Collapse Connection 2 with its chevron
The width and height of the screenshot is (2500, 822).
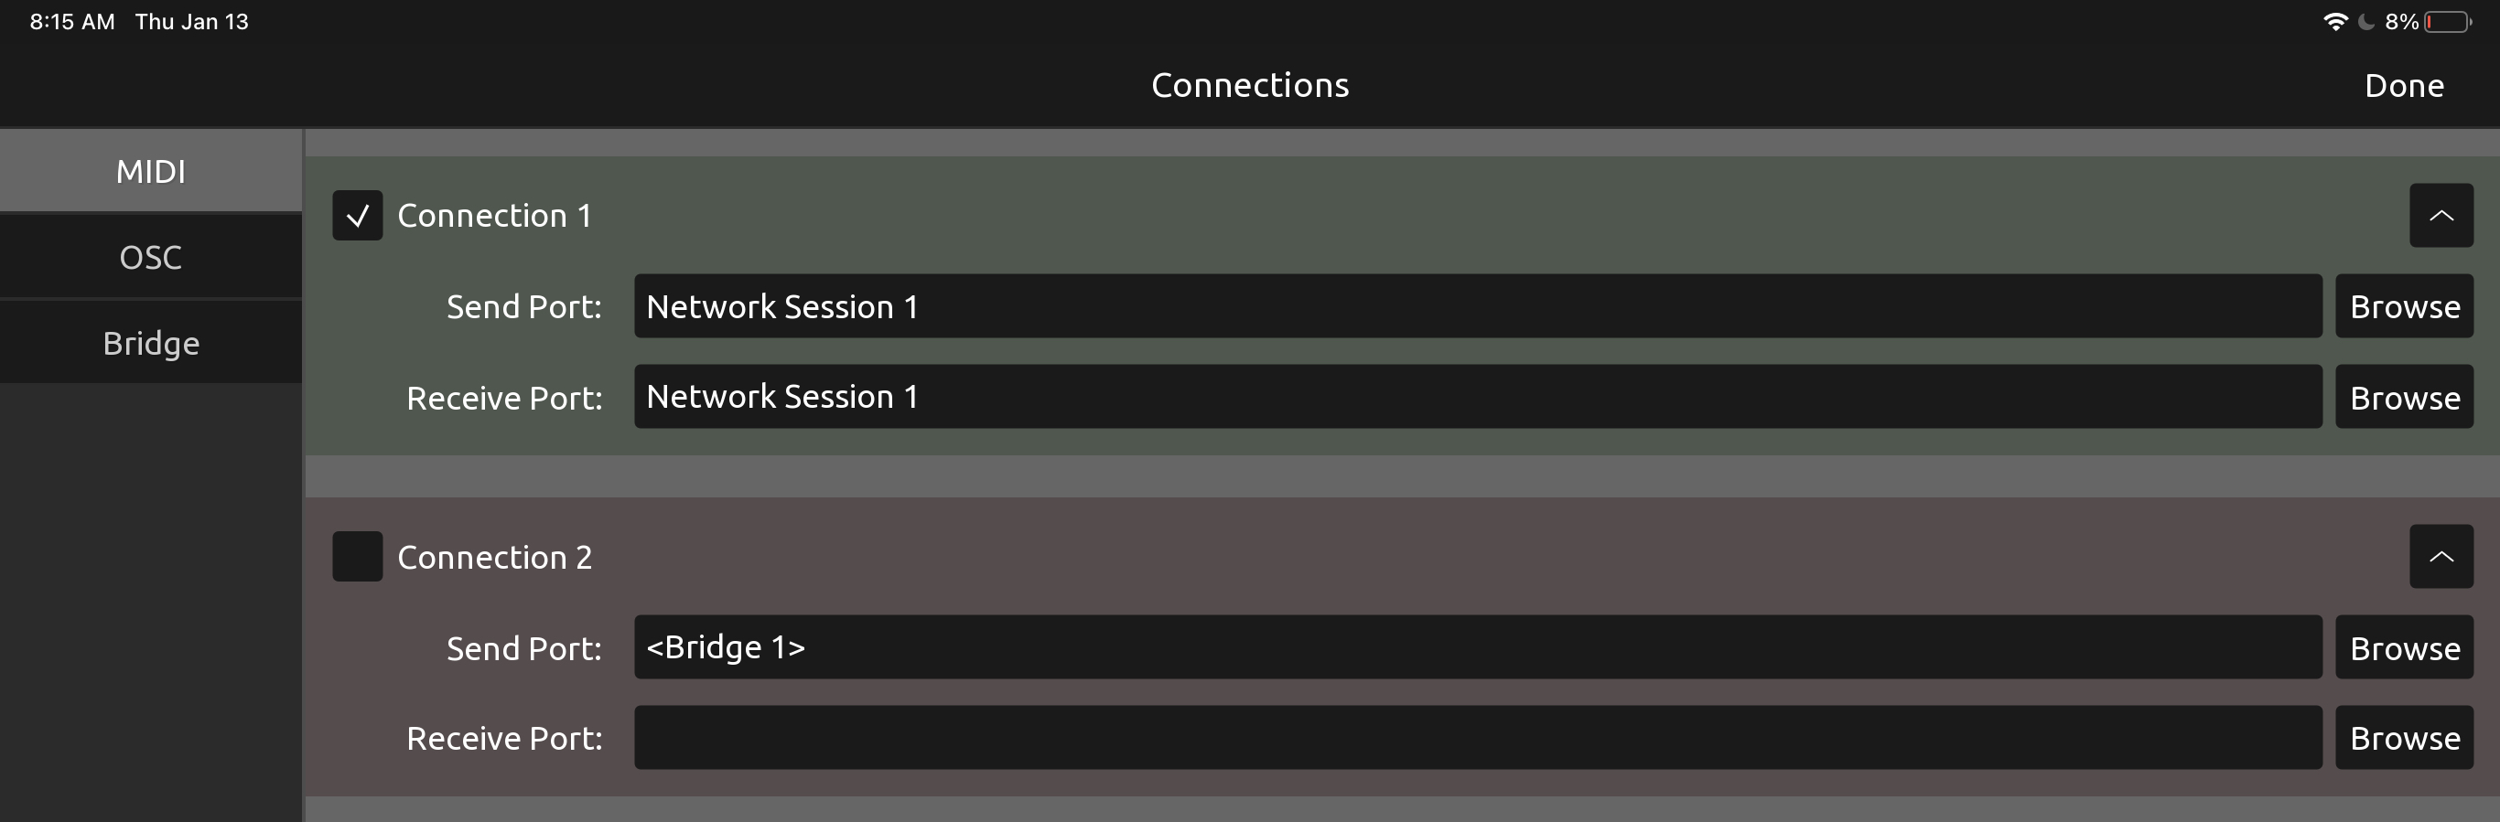(x=2440, y=557)
